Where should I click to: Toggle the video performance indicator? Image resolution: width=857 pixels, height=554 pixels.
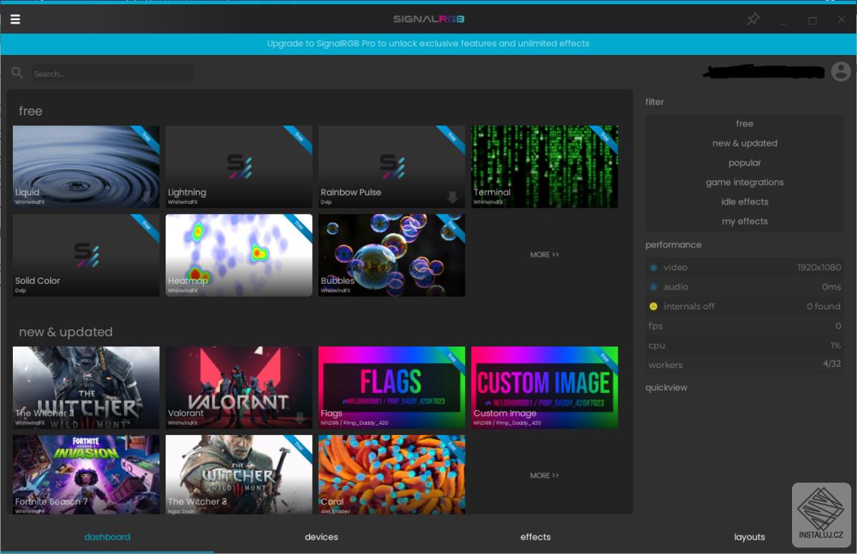(x=653, y=267)
